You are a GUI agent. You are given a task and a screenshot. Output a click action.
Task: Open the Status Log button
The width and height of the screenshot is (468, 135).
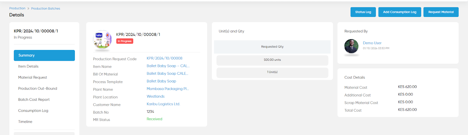point(363,12)
